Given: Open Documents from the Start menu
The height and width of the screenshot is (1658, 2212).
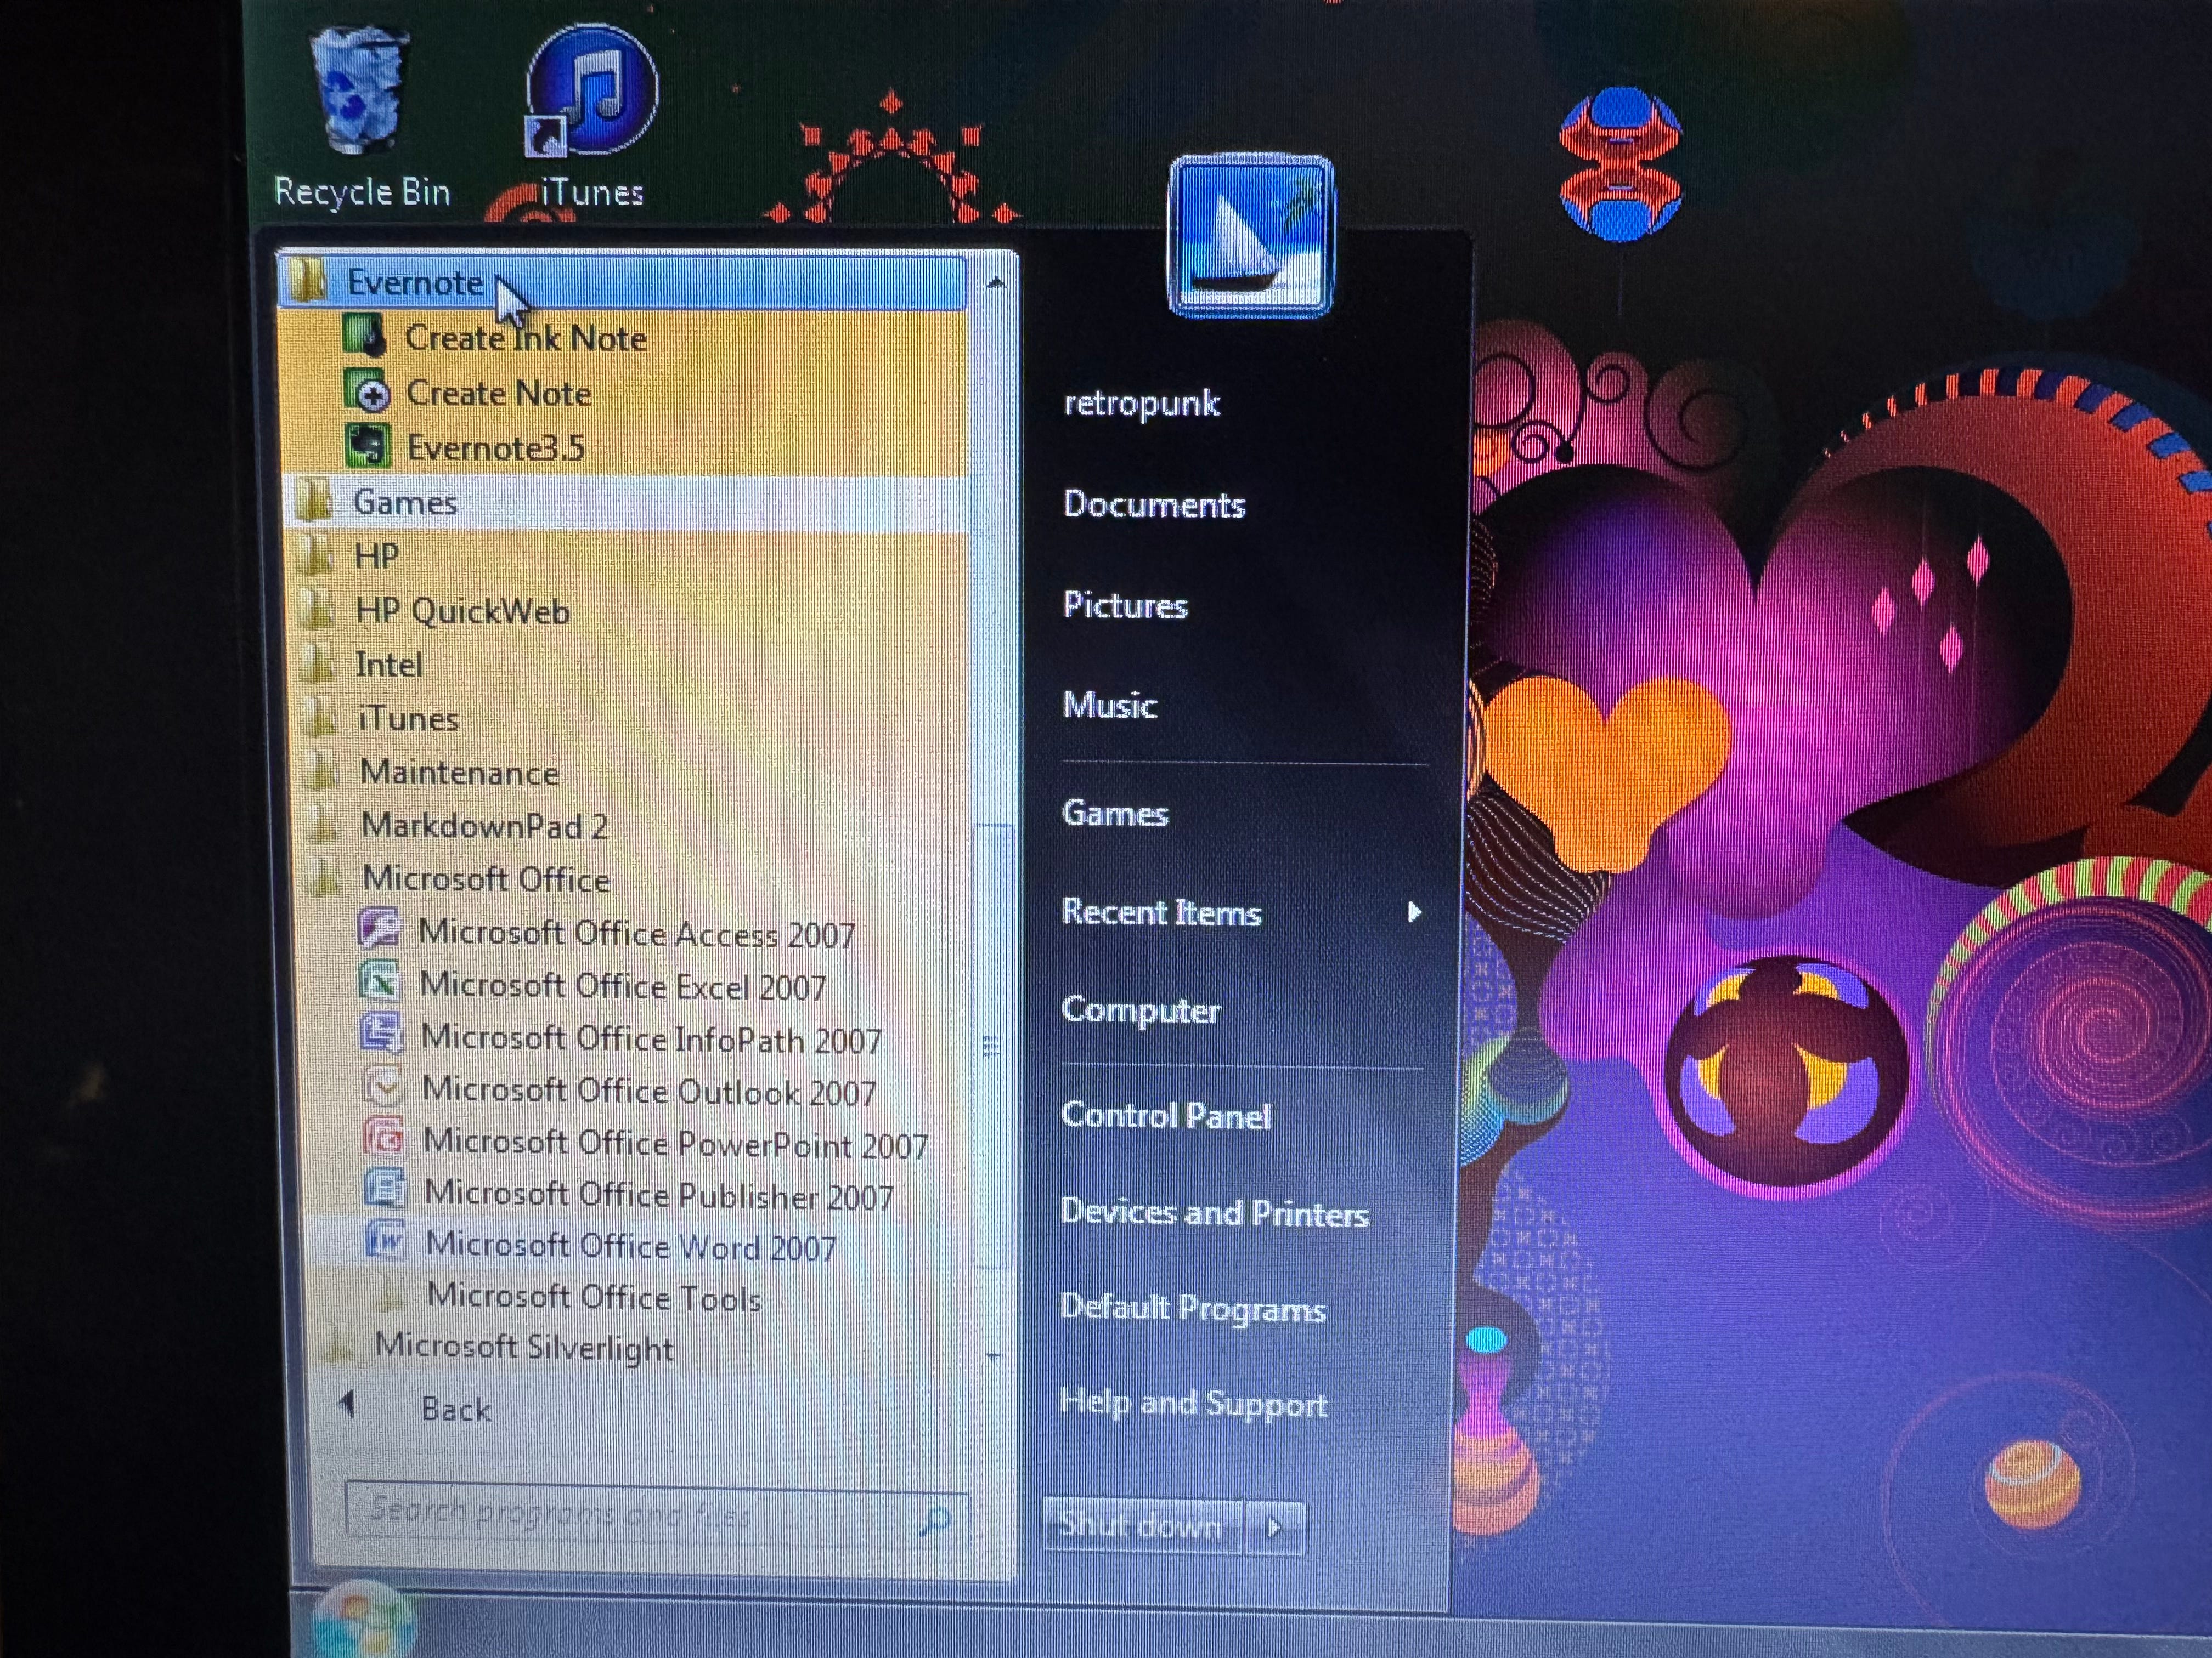Looking at the screenshot, I should 1154,504.
